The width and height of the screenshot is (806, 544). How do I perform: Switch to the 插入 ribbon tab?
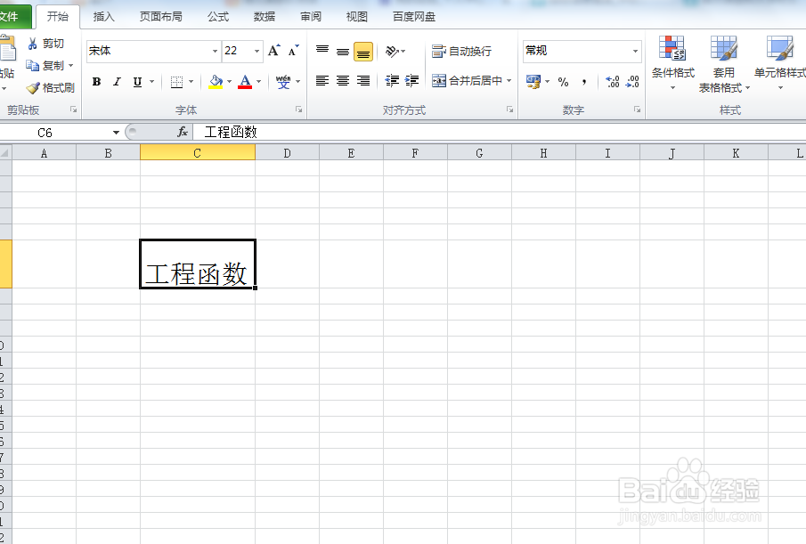tap(103, 15)
